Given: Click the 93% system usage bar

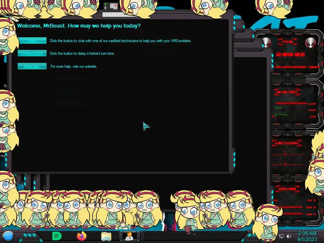Looking at the screenshot, I should point(291,103).
